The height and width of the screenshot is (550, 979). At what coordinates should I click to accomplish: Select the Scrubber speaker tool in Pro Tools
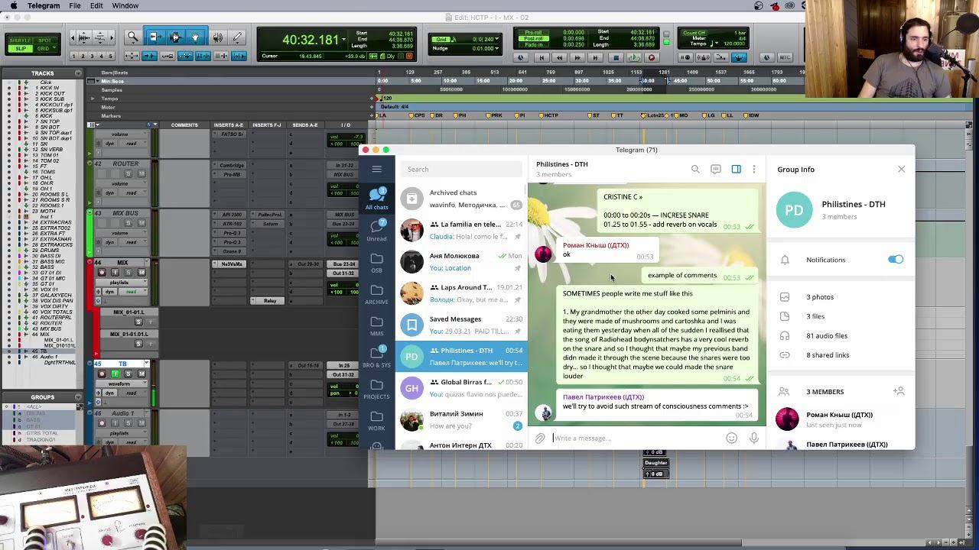(x=217, y=37)
